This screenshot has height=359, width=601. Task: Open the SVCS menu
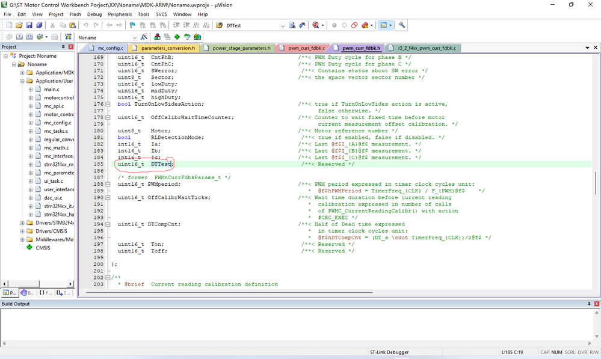pyautogui.click(x=161, y=14)
